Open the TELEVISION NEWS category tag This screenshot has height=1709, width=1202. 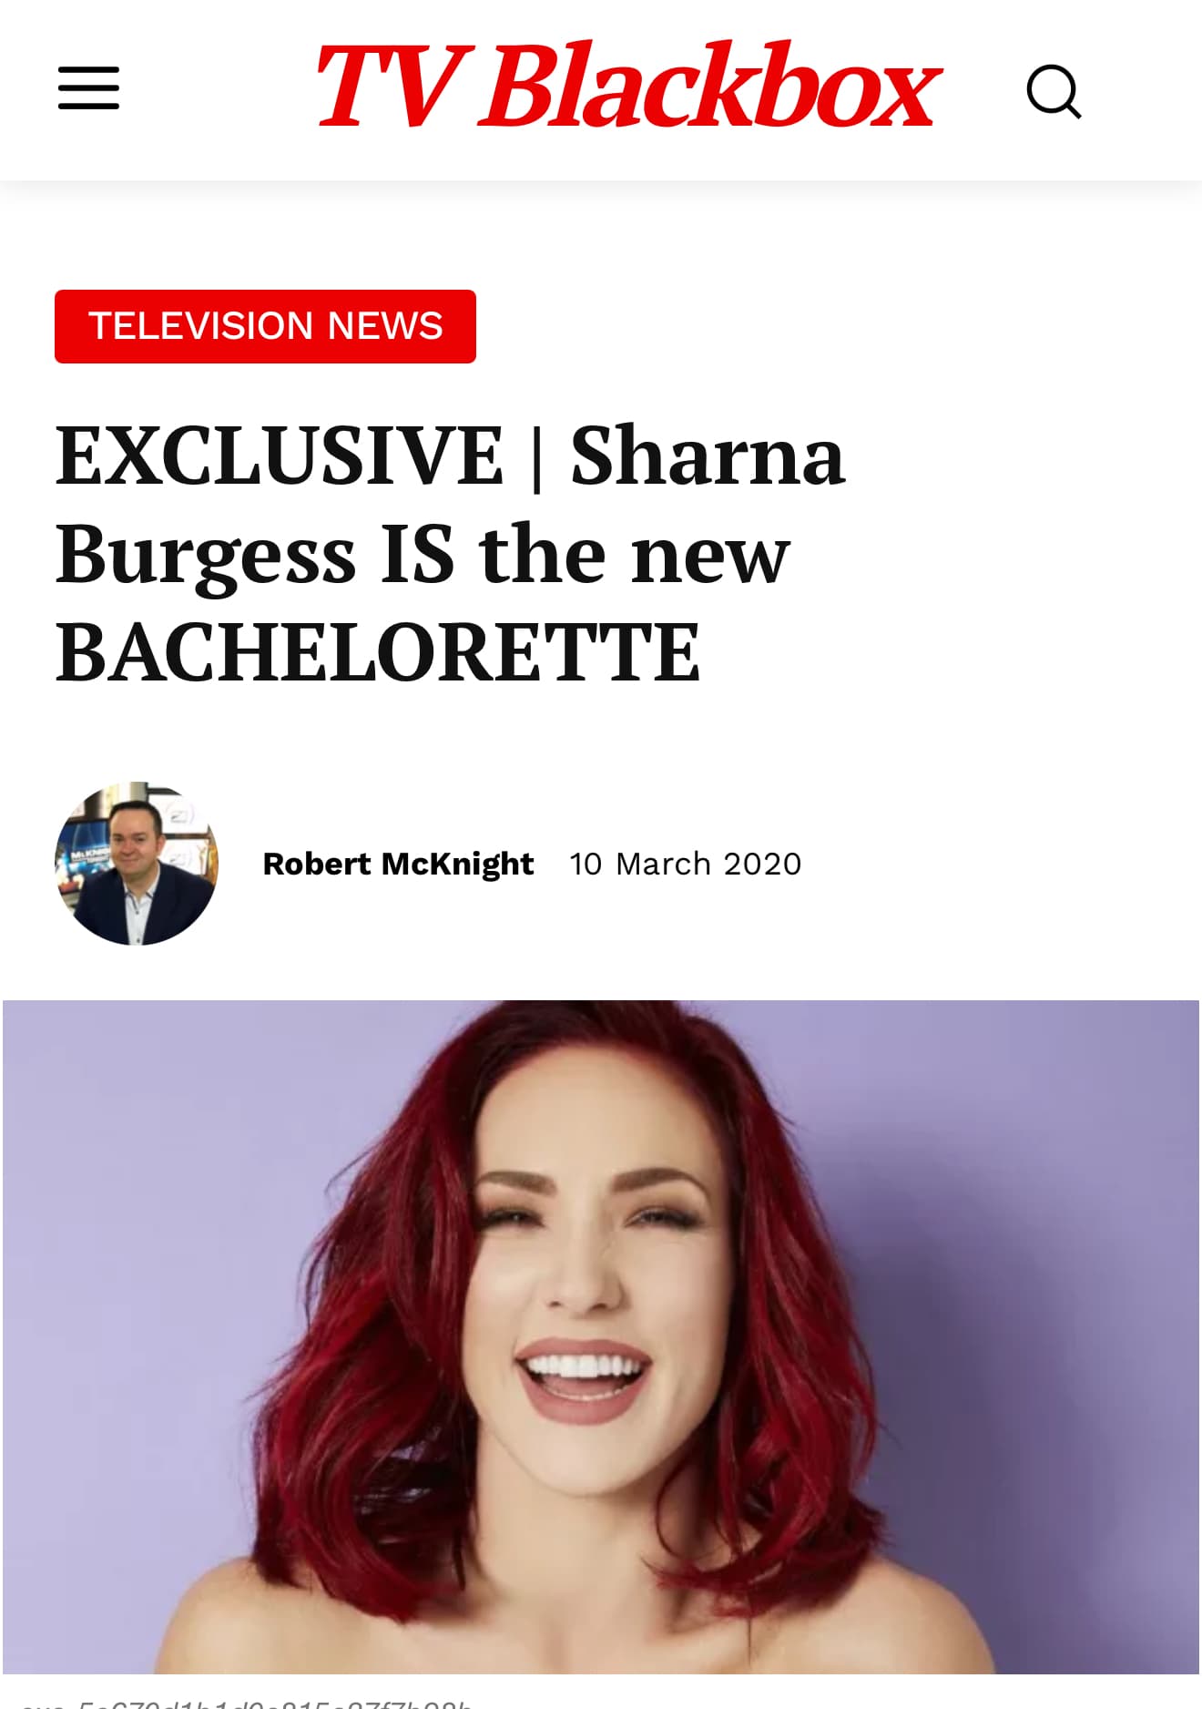coord(265,326)
